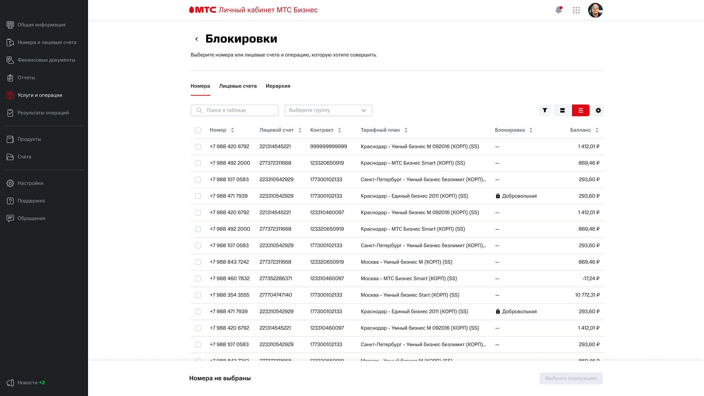
Task: Click Выбрать опрерацию button
Action: pyautogui.click(x=571, y=378)
